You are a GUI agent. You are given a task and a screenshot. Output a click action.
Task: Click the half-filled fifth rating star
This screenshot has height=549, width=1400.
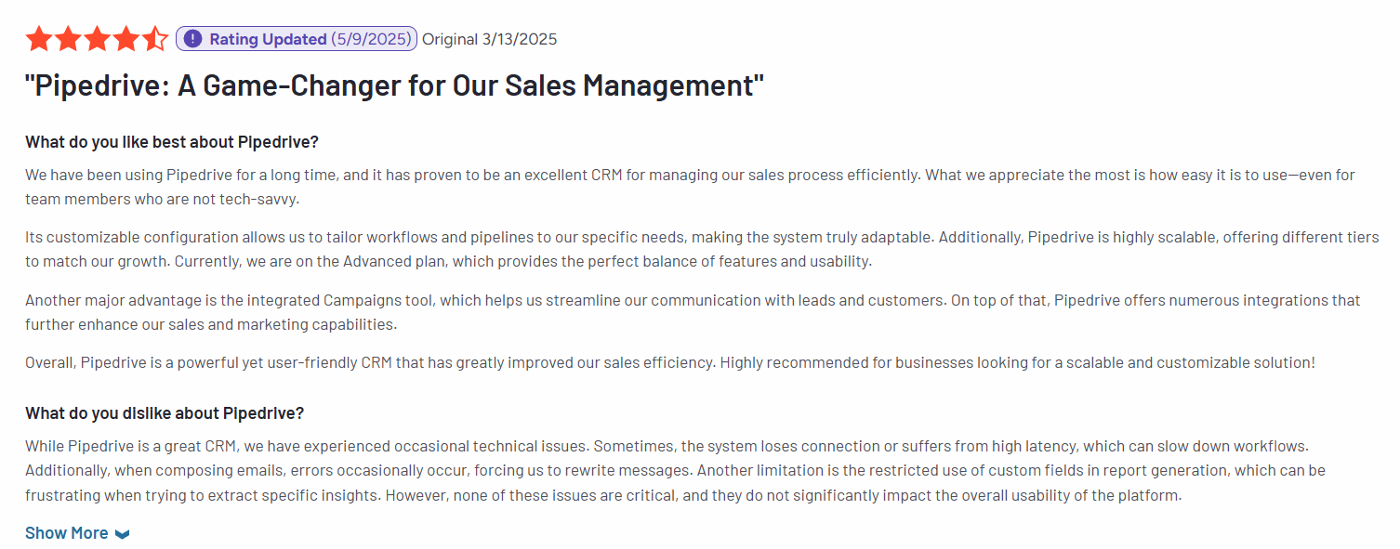pos(154,39)
